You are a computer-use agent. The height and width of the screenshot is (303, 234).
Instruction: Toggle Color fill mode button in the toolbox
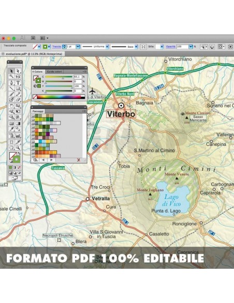10,168
